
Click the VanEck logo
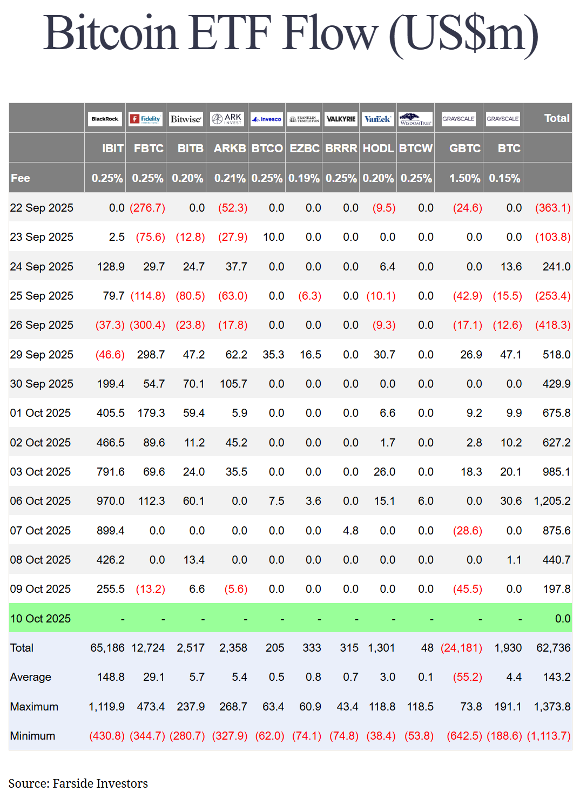pyautogui.click(x=378, y=119)
